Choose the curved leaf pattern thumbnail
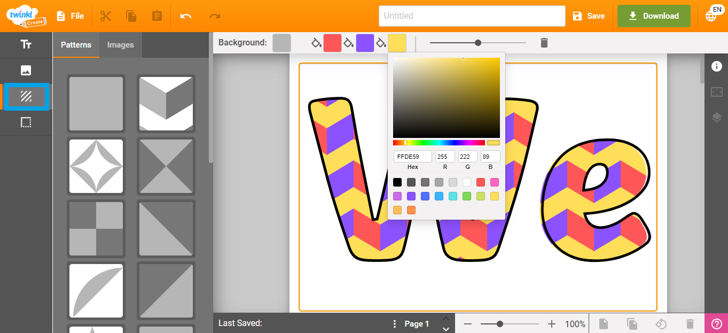 click(x=96, y=291)
